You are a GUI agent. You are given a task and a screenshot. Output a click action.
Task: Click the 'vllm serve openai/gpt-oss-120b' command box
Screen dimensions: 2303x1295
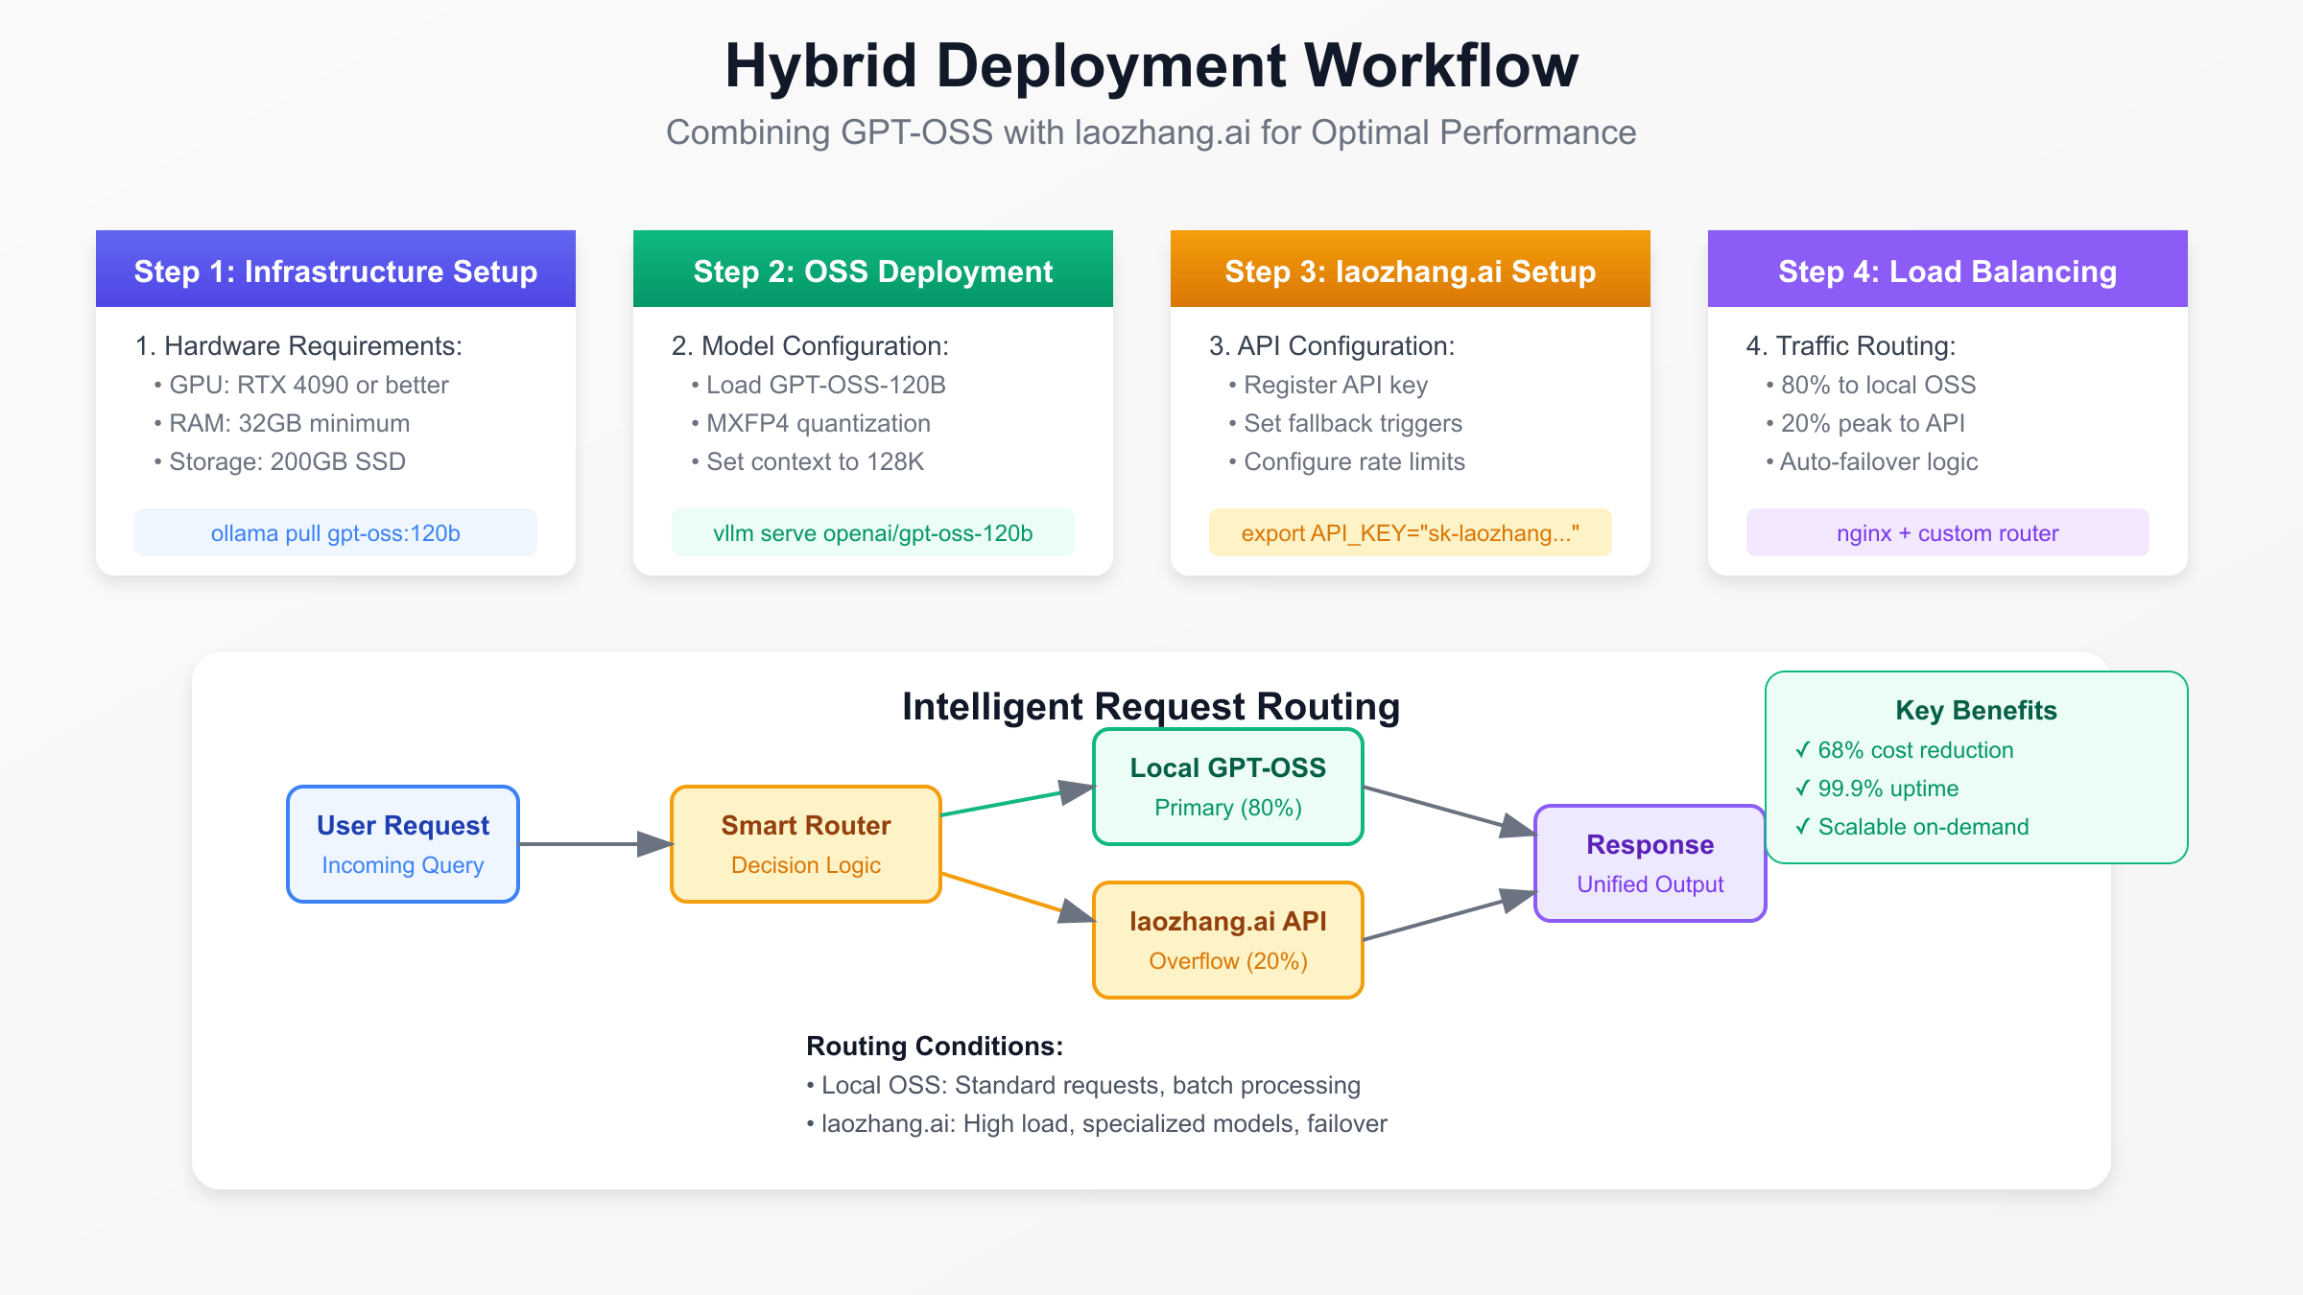pyautogui.click(x=873, y=532)
